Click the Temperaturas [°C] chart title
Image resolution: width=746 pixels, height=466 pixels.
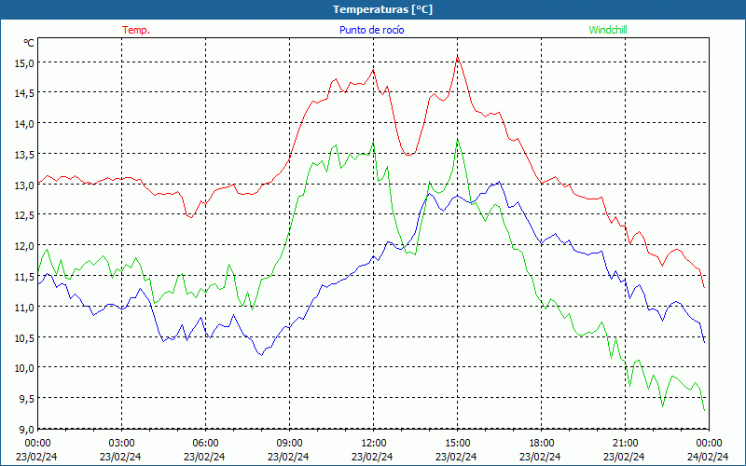382,9
